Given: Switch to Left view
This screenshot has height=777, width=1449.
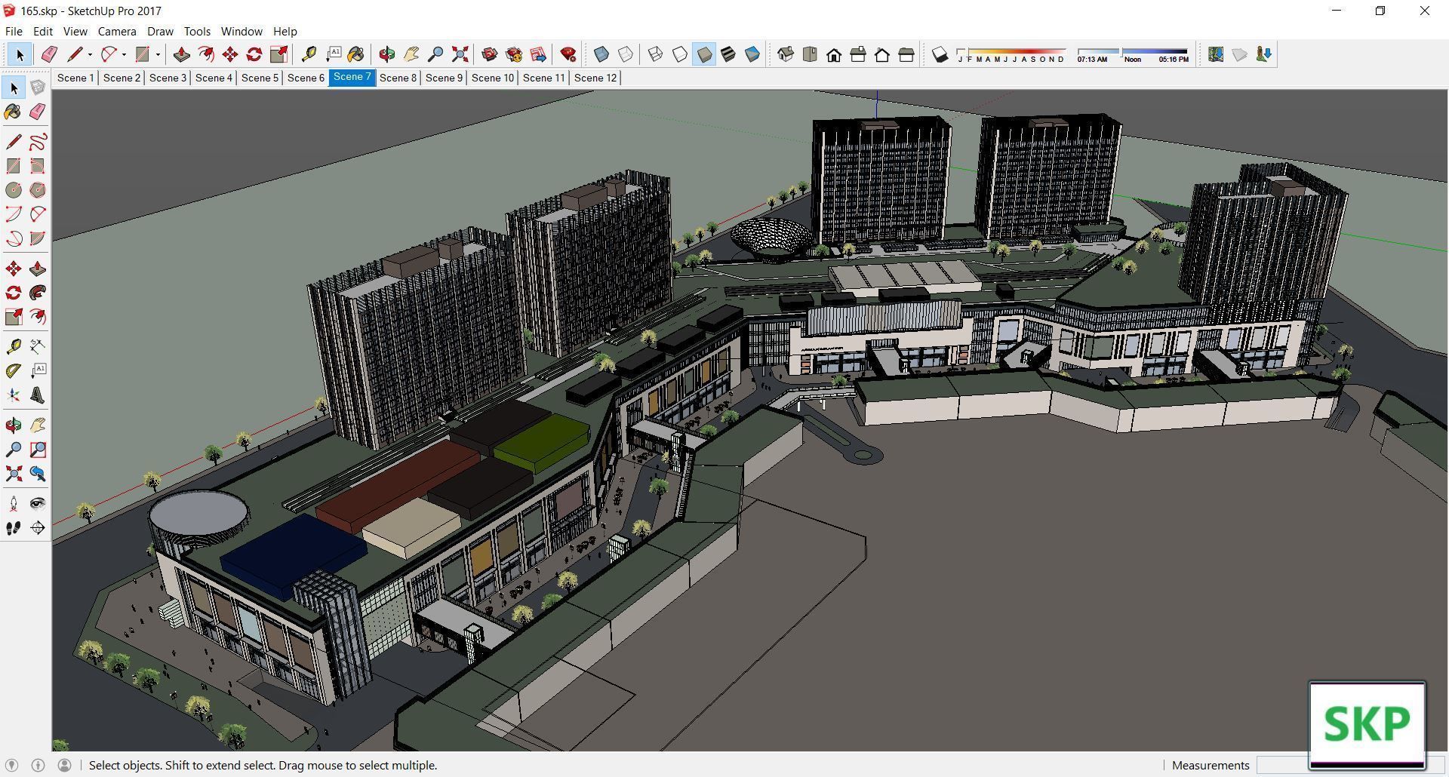Looking at the screenshot, I should click(x=906, y=54).
